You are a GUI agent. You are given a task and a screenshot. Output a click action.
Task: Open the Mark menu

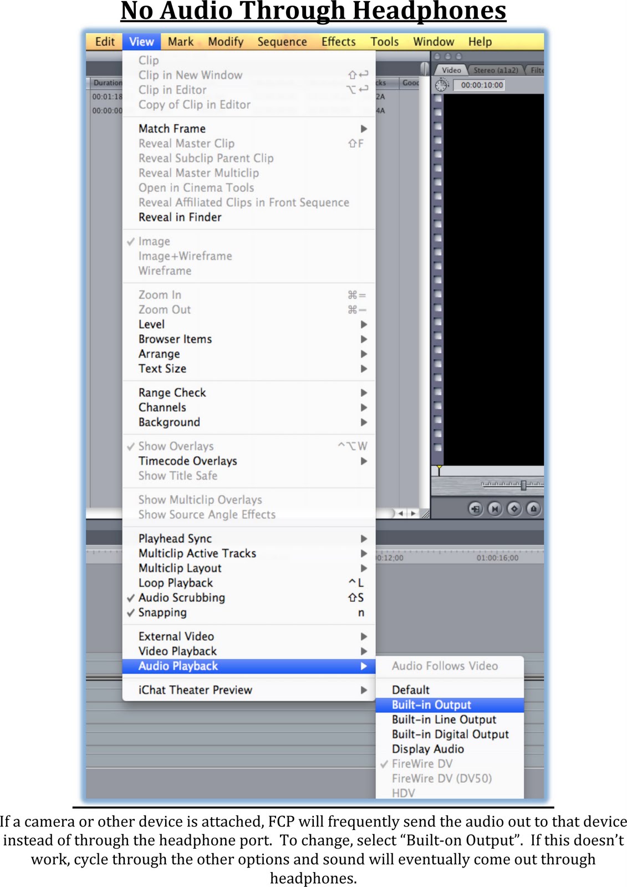coord(181,42)
